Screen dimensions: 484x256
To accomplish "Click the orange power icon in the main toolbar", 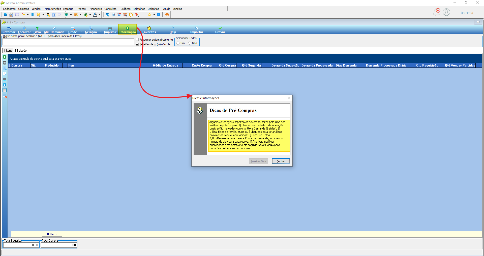I will tap(167, 15).
